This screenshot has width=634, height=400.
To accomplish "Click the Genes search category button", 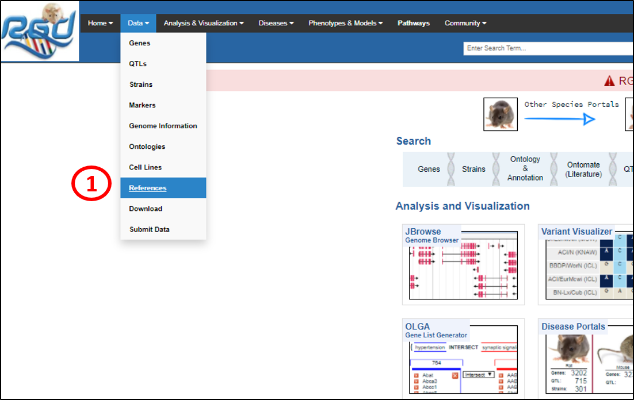I will (429, 170).
